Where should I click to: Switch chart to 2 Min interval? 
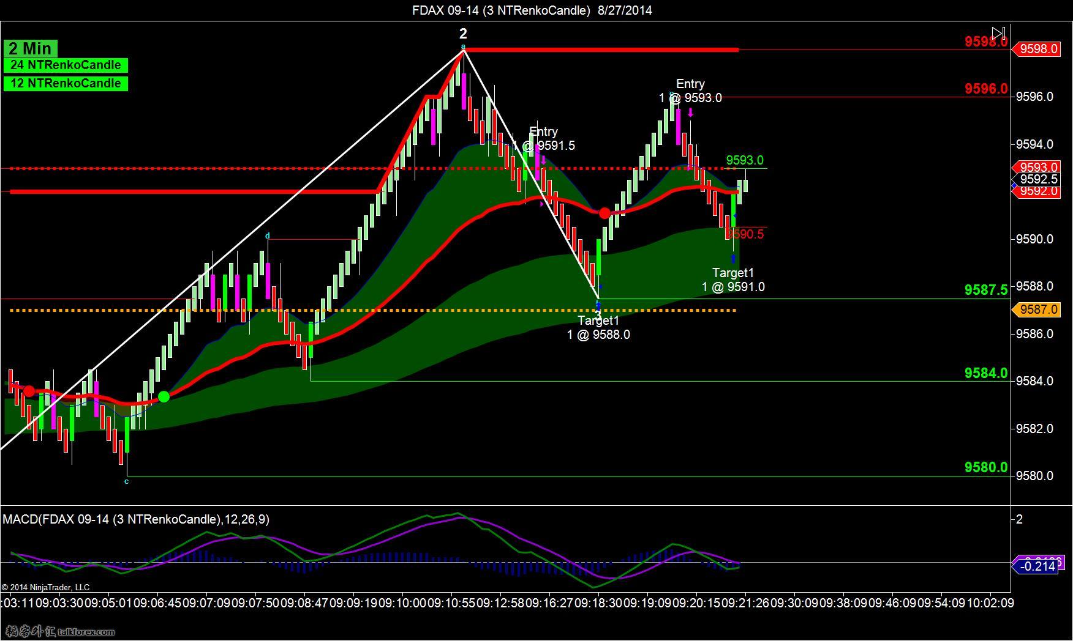(x=31, y=48)
